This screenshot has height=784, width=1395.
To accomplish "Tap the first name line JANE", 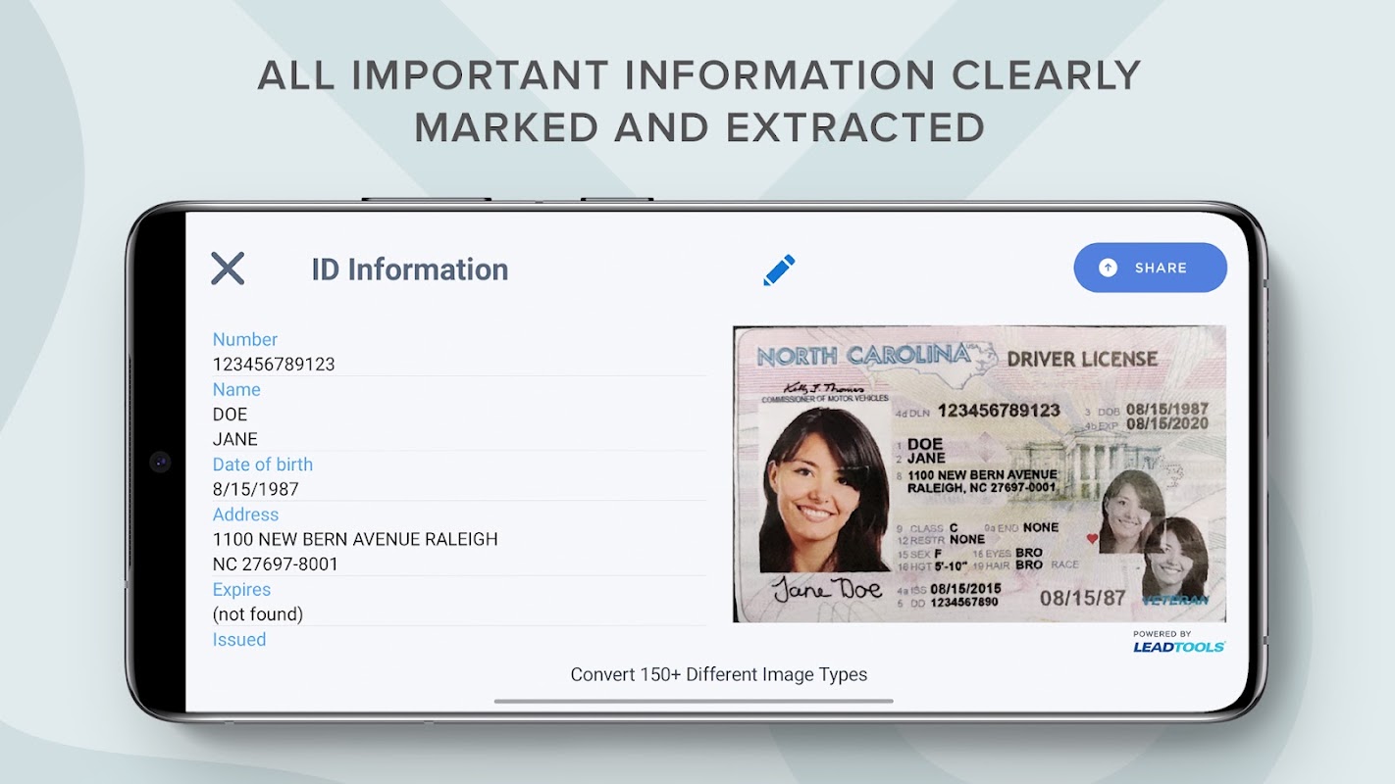I will [235, 440].
